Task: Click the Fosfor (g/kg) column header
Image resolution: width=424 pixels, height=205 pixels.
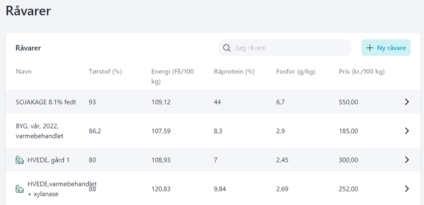Action: [296, 72]
